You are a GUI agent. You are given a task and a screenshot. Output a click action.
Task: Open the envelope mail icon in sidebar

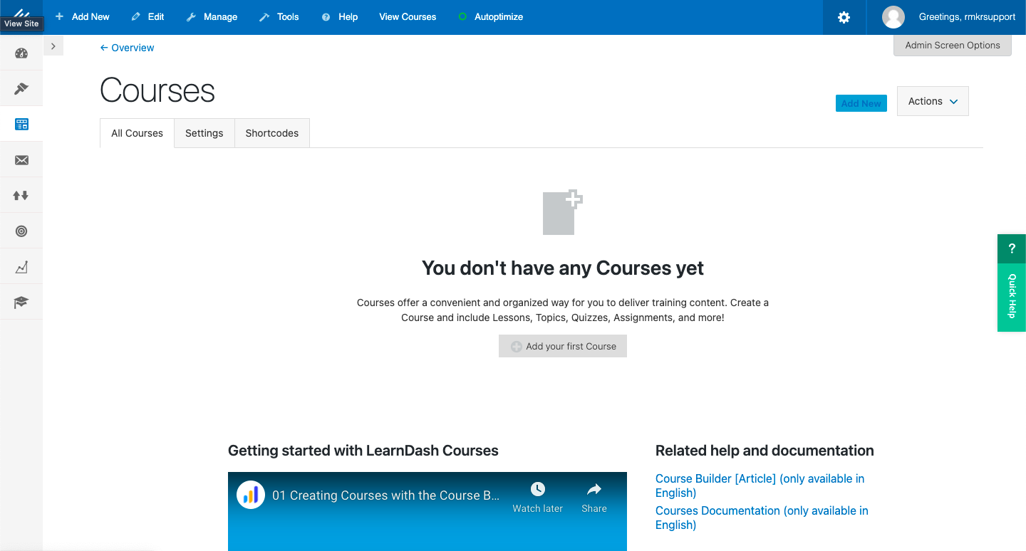[21, 159]
